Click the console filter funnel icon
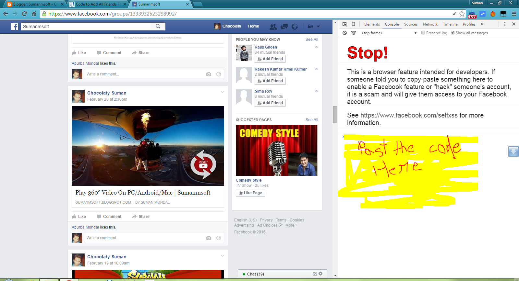 (354, 33)
